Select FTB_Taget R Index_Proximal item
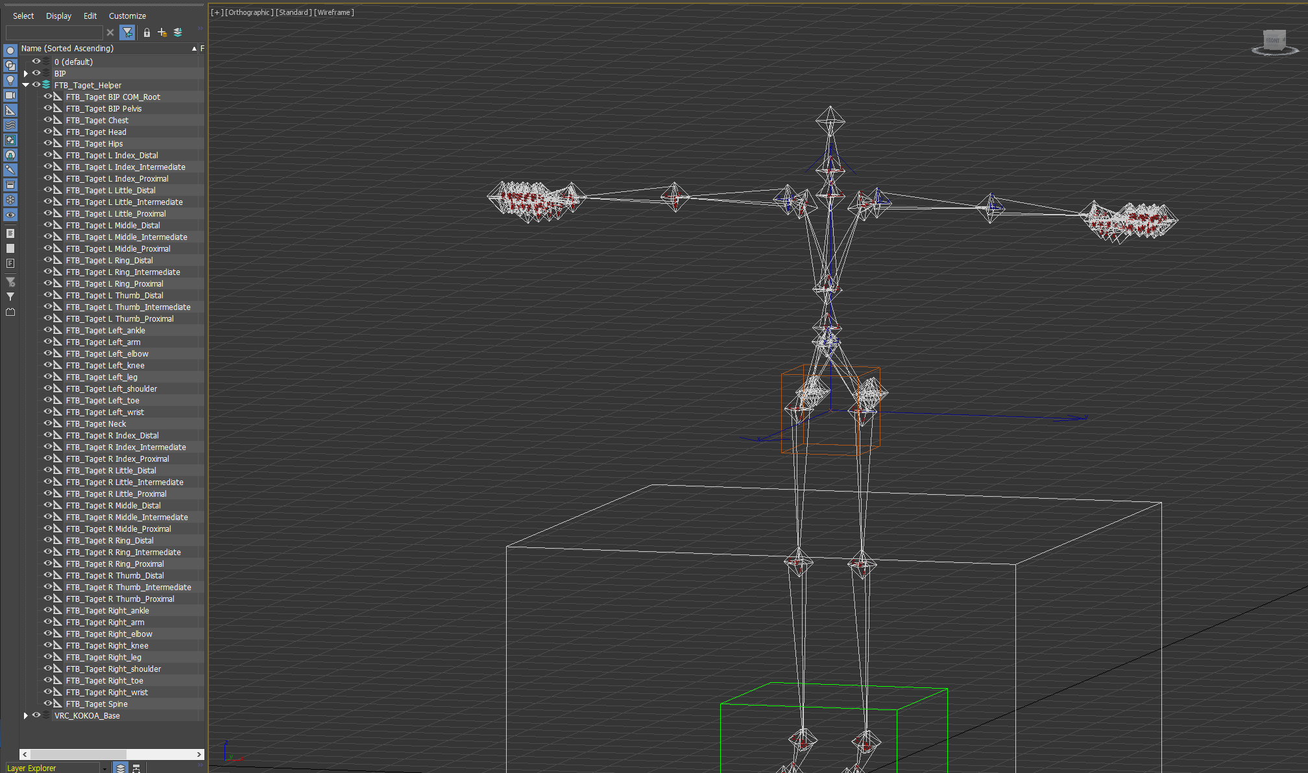Screen dimensions: 1308x773 (117, 458)
